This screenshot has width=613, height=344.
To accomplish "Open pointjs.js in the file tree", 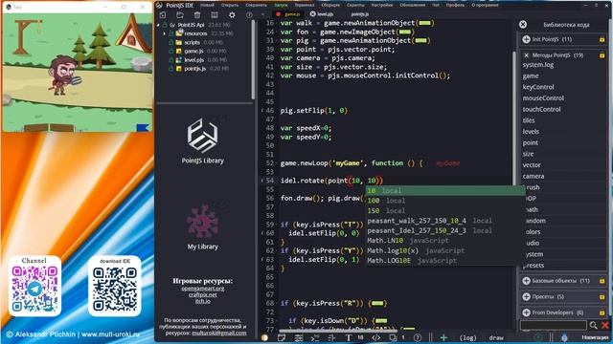I will pyautogui.click(x=195, y=69).
